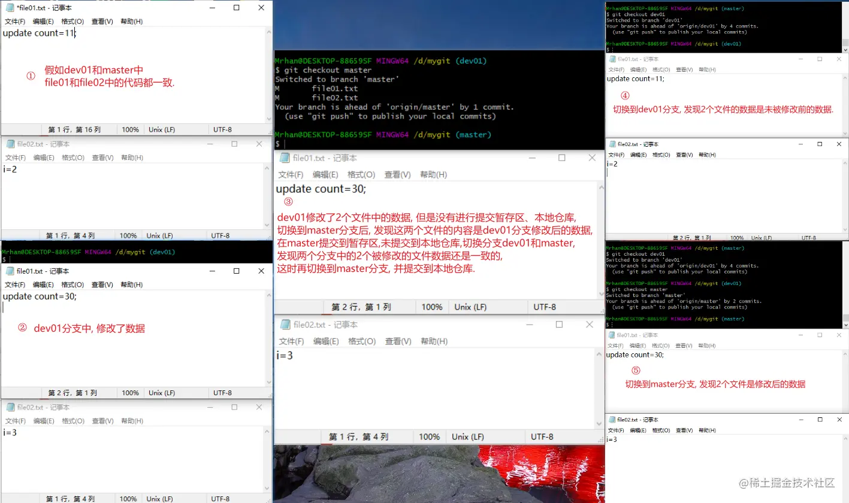This screenshot has height=503, width=849.
Task: Click scroll-down arrow of top-right git terminal
Action: (x=845, y=49)
